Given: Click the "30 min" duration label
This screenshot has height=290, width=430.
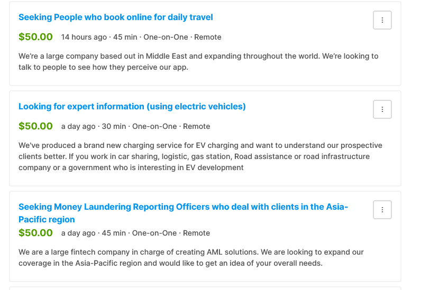Looking at the screenshot, I should coord(114,127).
